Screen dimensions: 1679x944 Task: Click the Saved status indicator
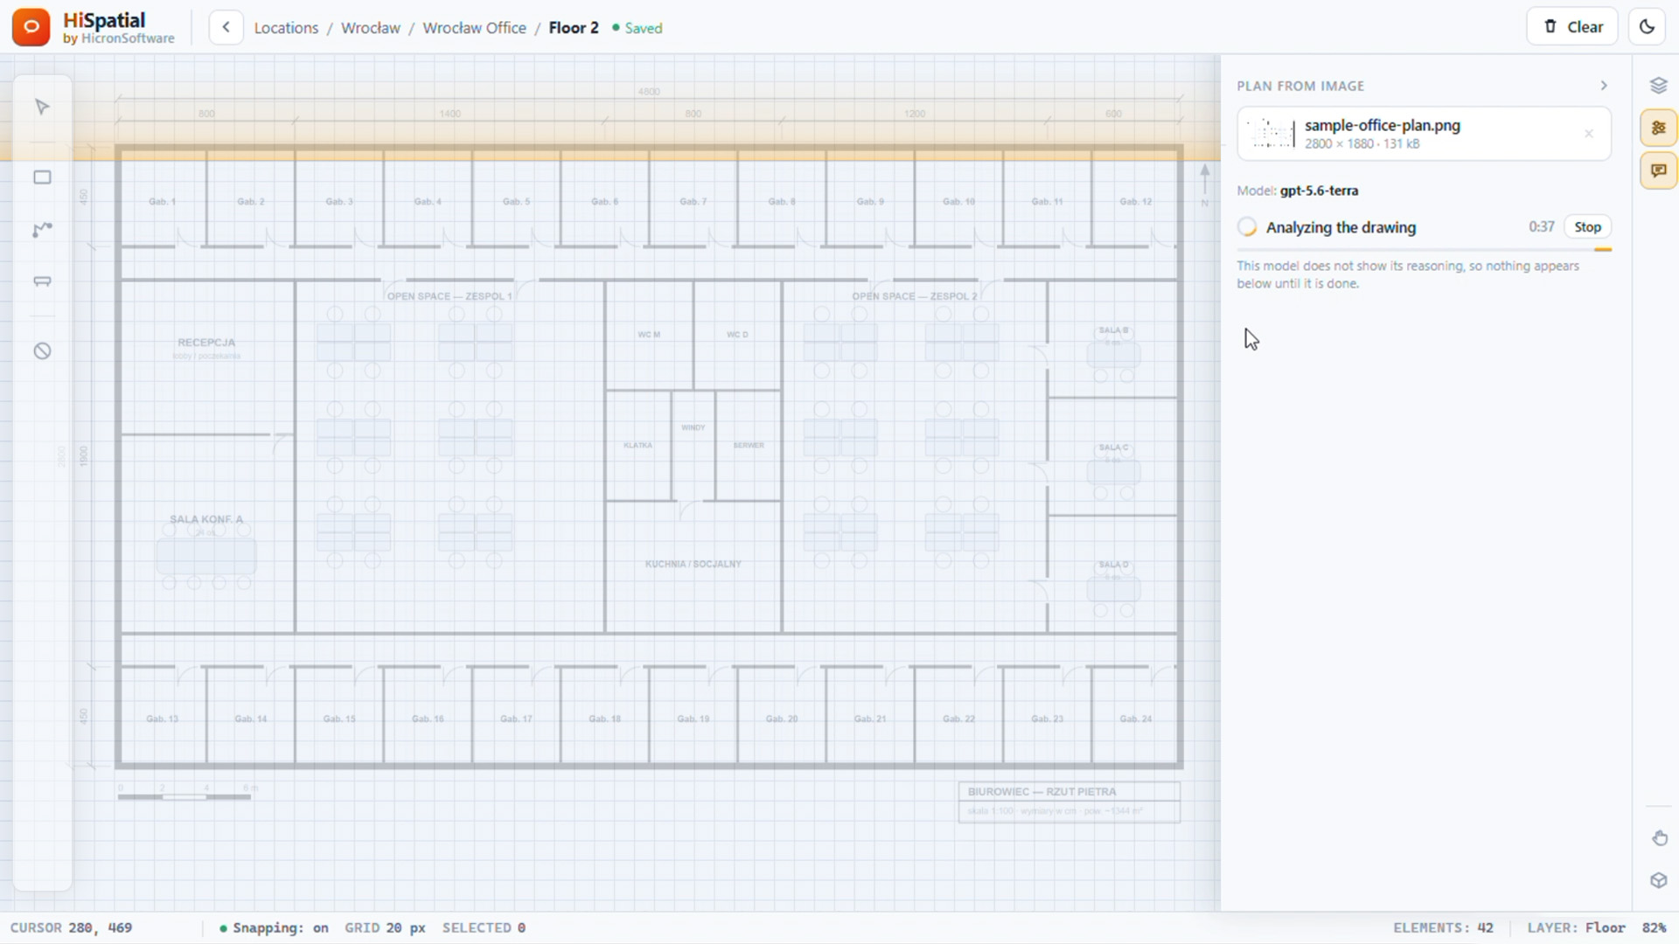637,28
